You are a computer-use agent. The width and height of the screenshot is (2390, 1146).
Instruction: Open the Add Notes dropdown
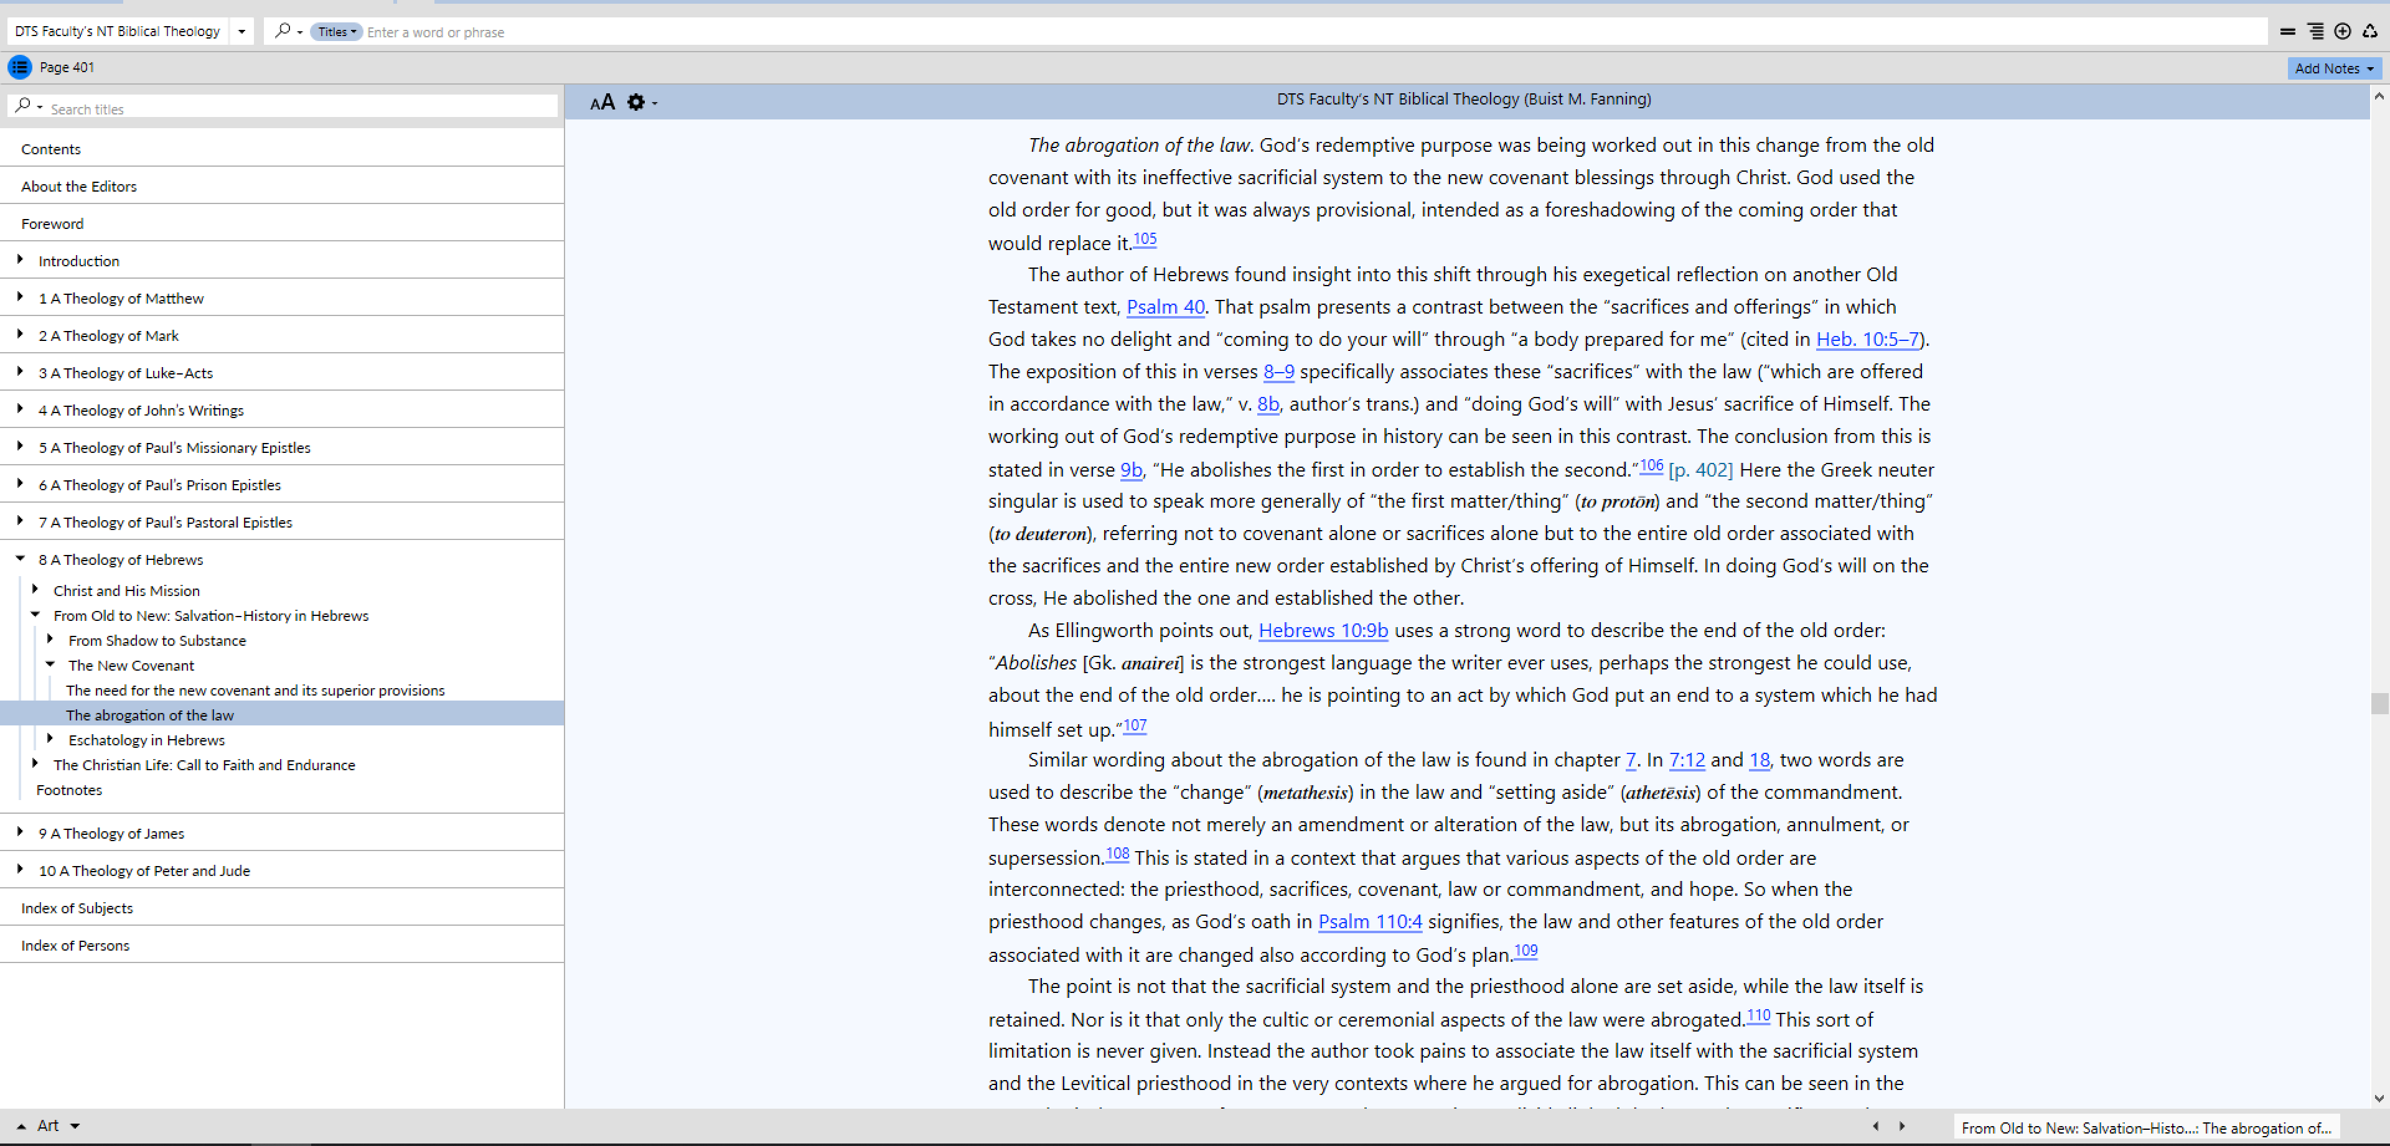(x=2335, y=68)
